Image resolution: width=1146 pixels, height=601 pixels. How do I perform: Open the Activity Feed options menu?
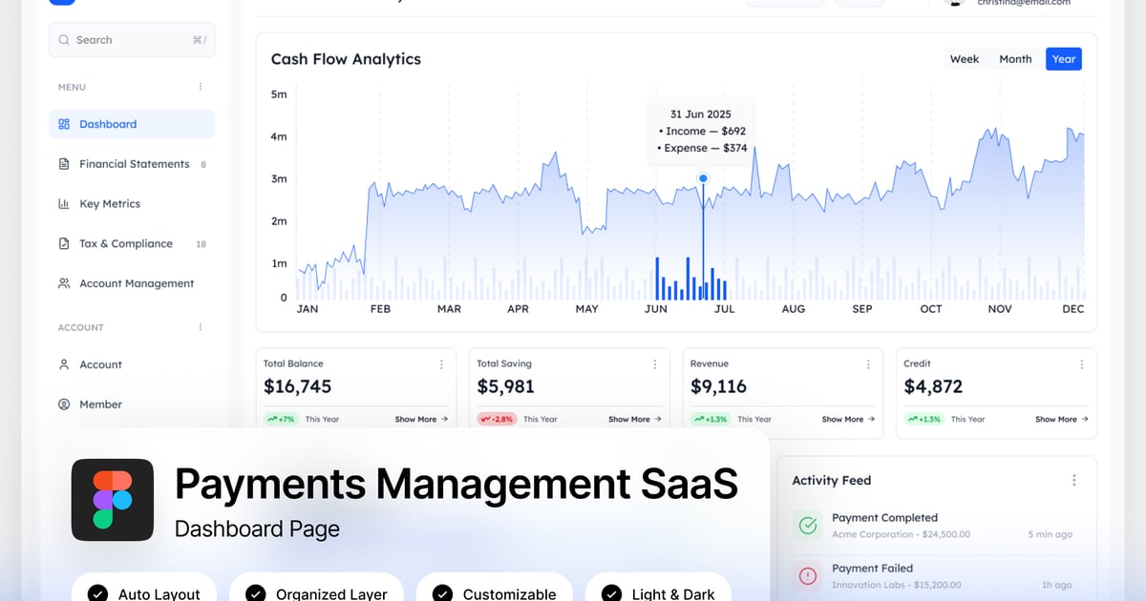[x=1073, y=480]
